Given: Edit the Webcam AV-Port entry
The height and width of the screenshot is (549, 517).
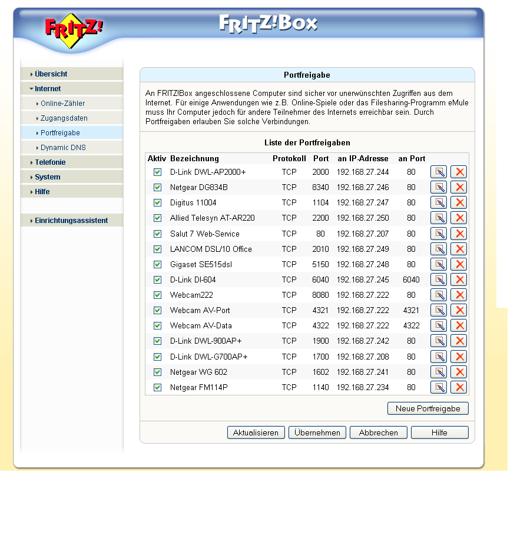Looking at the screenshot, I should click(x=439, y=310).
